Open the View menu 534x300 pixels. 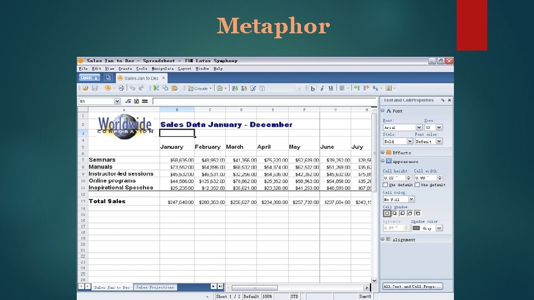[110, 69]
